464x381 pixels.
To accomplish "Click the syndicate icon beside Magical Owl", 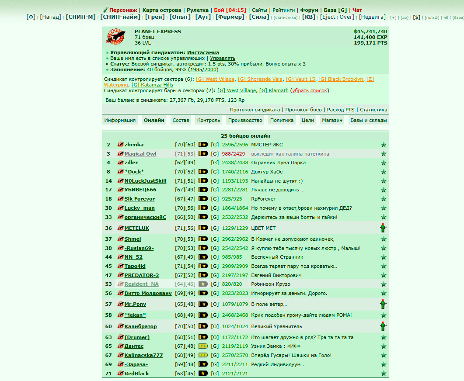I will point(120,153).
